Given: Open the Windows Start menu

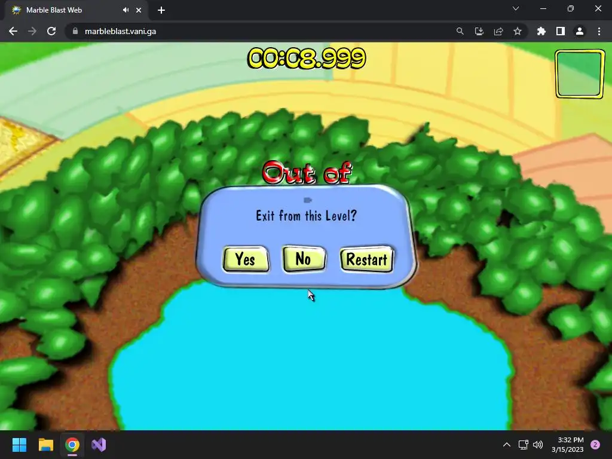Looking at the screenshot, I should (x=19, y=445).
